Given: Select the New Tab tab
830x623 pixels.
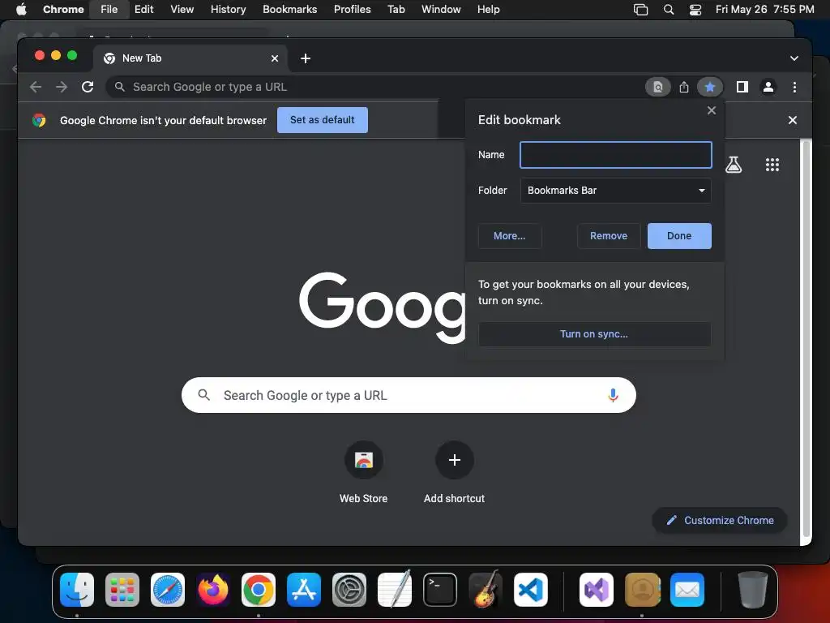Looking at the screenshot, I should pyautogui.click(x=190, y=58).
